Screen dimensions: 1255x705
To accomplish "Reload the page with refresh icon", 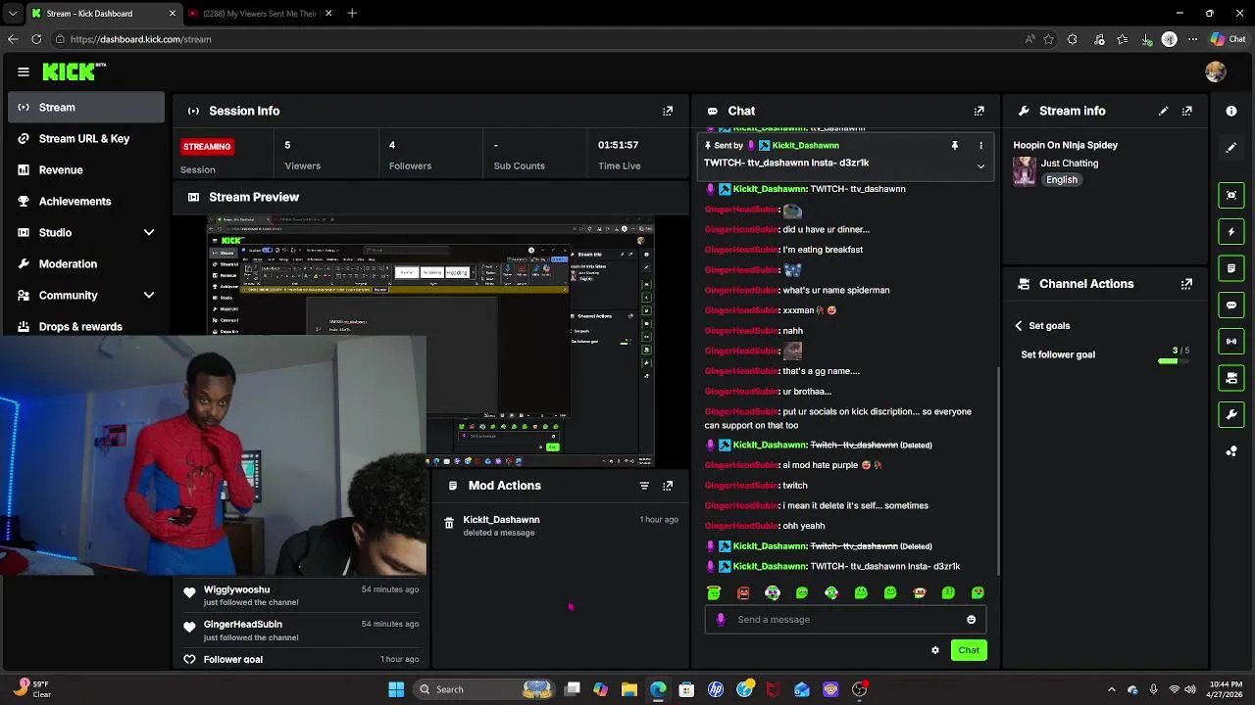I will (36, 39).
